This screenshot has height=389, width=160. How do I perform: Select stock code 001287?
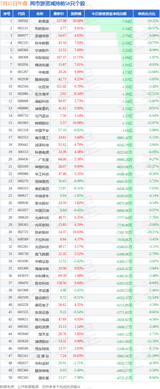coord(23,72)
